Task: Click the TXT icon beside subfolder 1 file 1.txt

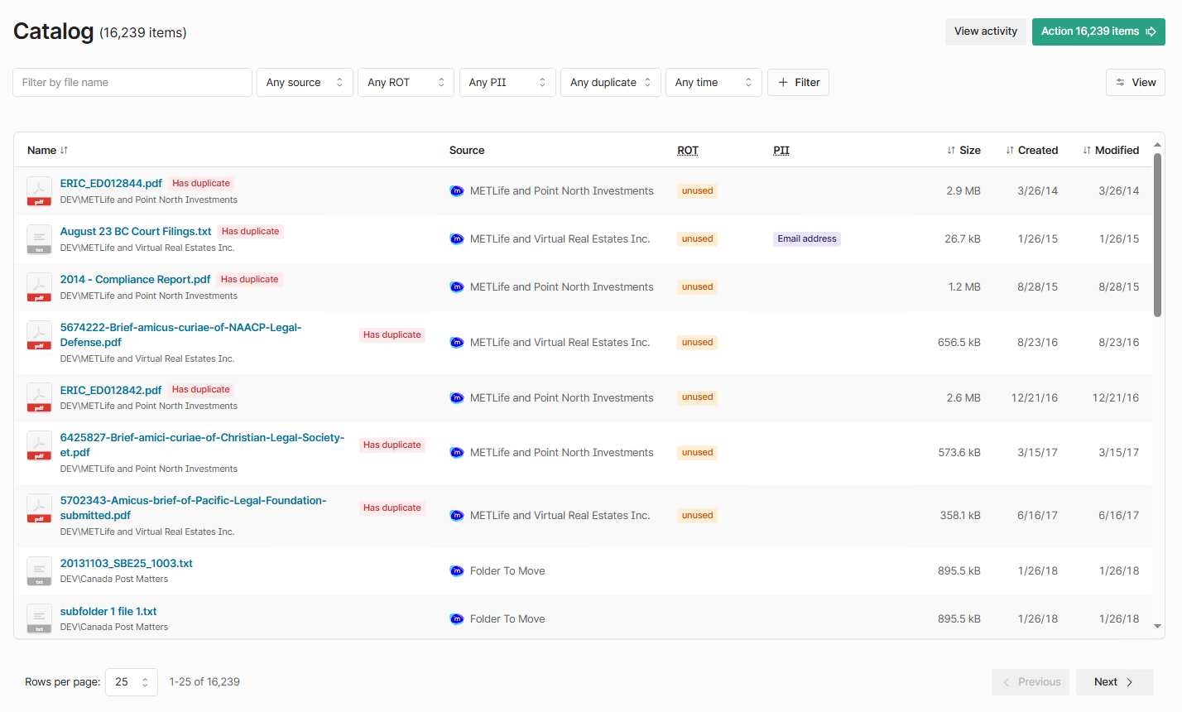Action: [x=39, y=619]
